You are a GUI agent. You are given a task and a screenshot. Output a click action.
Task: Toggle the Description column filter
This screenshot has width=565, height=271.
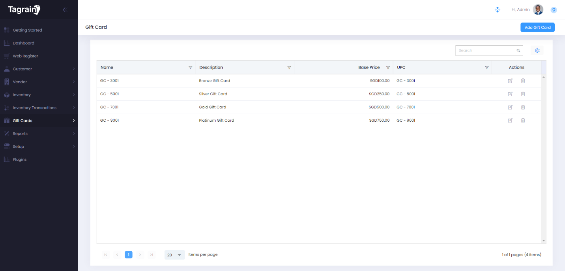click(x=289, y=67)
